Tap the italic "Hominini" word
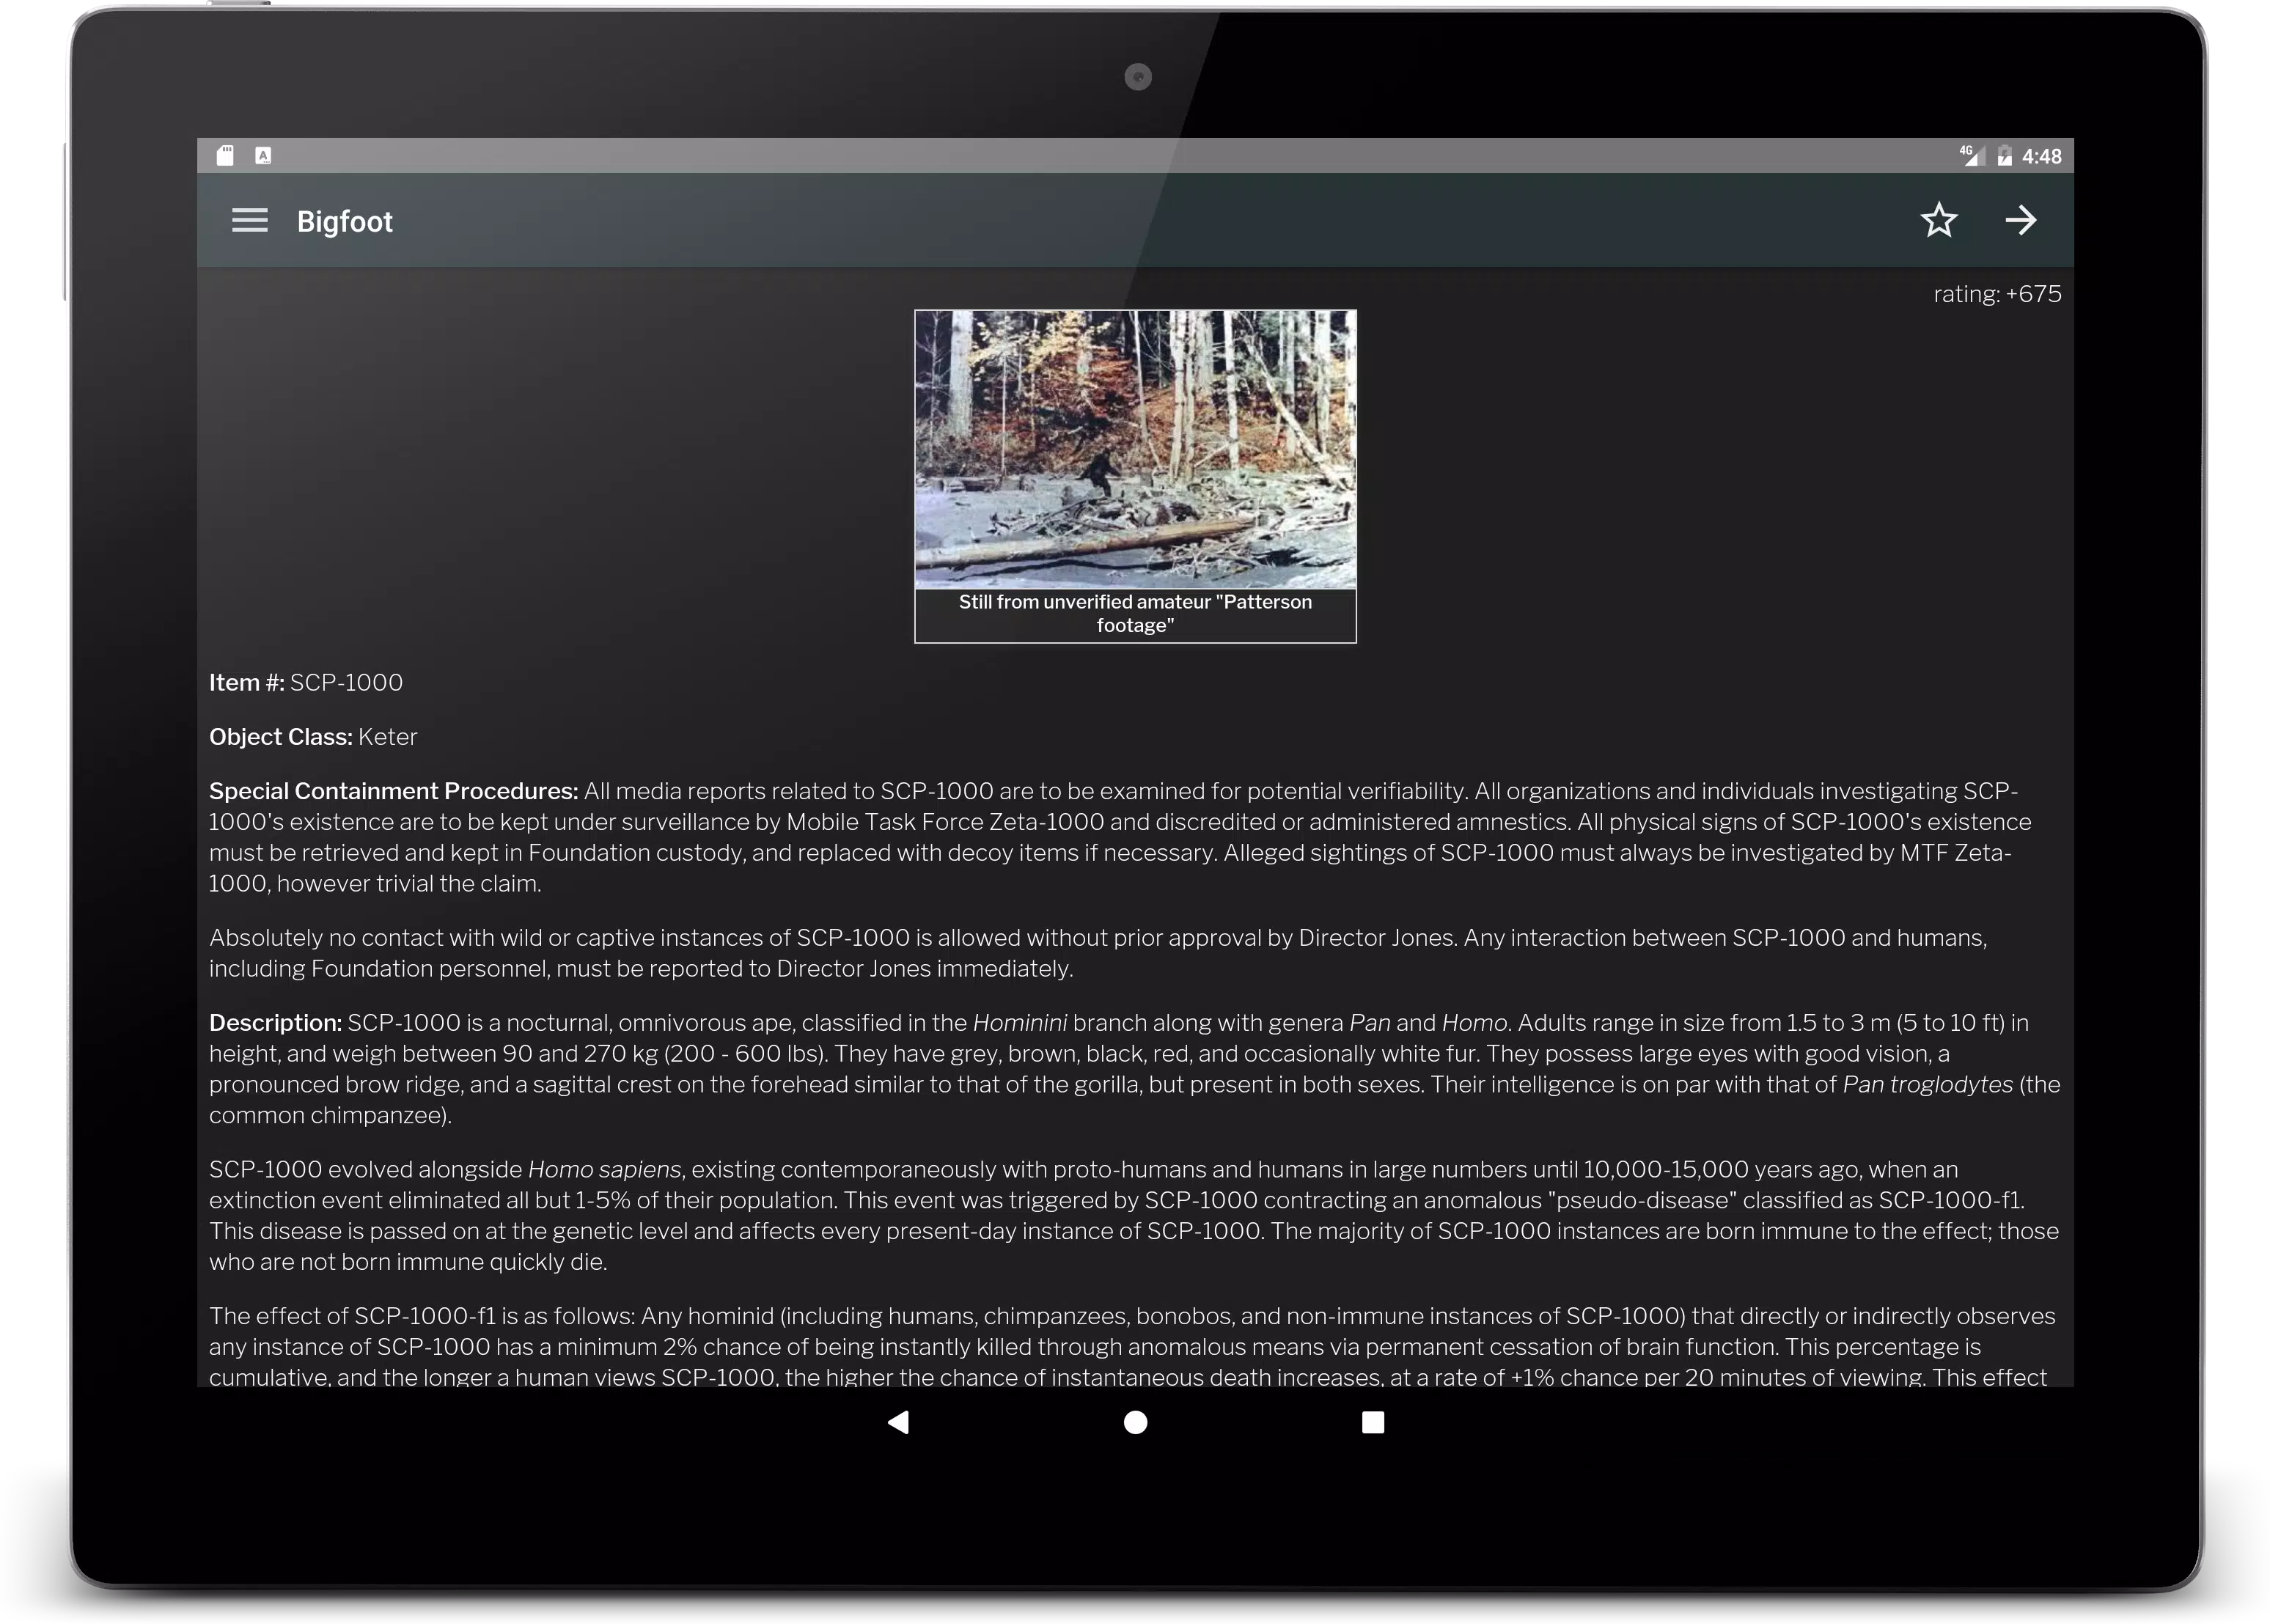This screenshot has height=1624, width=2270. pos(1019,1023)
